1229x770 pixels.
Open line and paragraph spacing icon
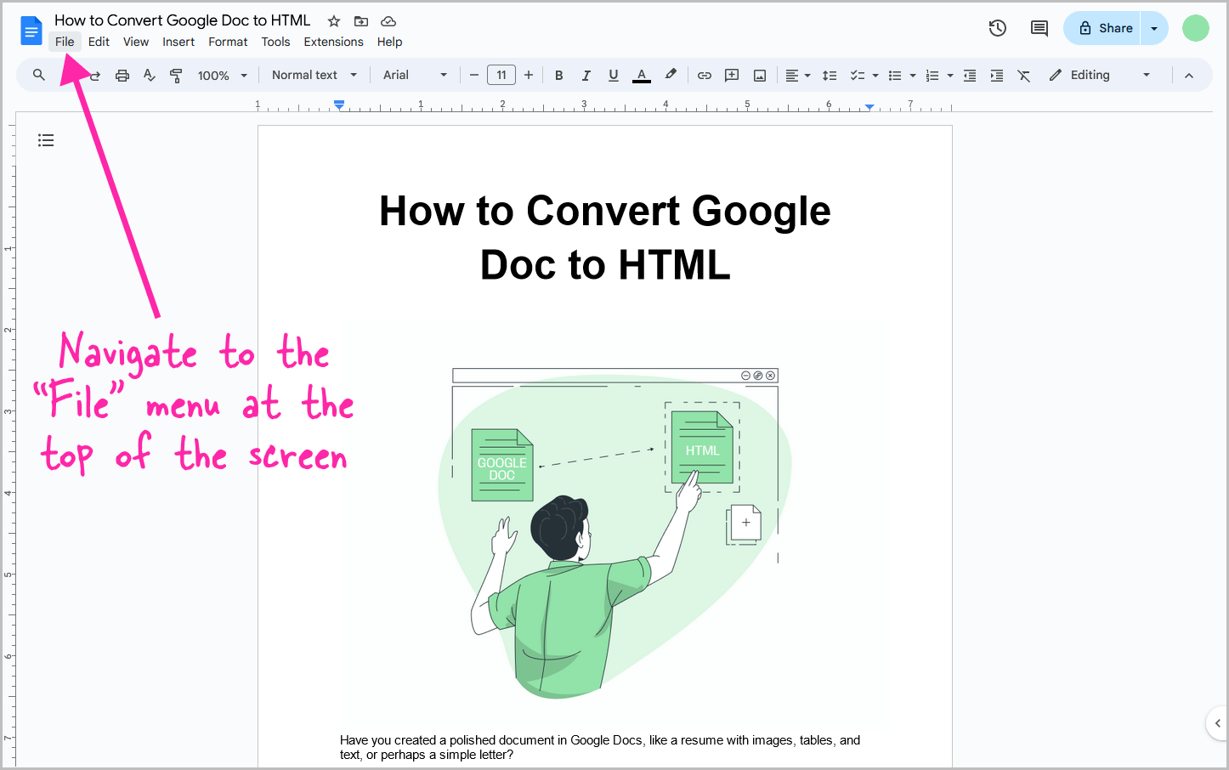[830, 76]
